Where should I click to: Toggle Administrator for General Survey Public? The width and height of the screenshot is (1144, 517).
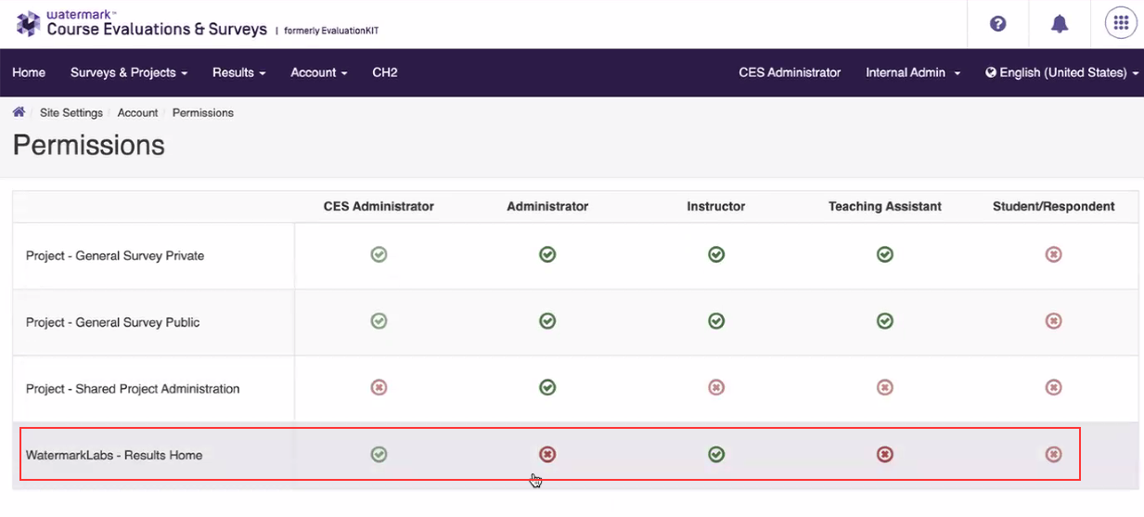547,321
